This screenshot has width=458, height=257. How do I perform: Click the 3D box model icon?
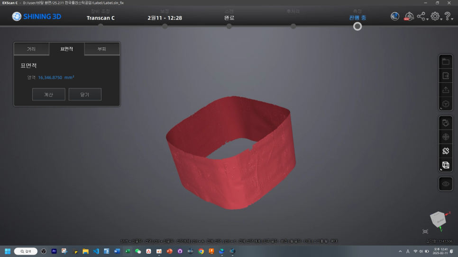click(x=446, y=104)
